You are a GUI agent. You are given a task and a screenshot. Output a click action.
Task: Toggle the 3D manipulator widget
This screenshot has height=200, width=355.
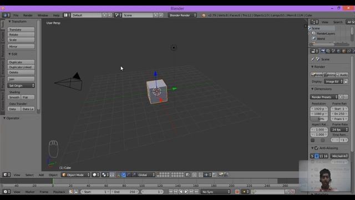(x=118, y=175)
